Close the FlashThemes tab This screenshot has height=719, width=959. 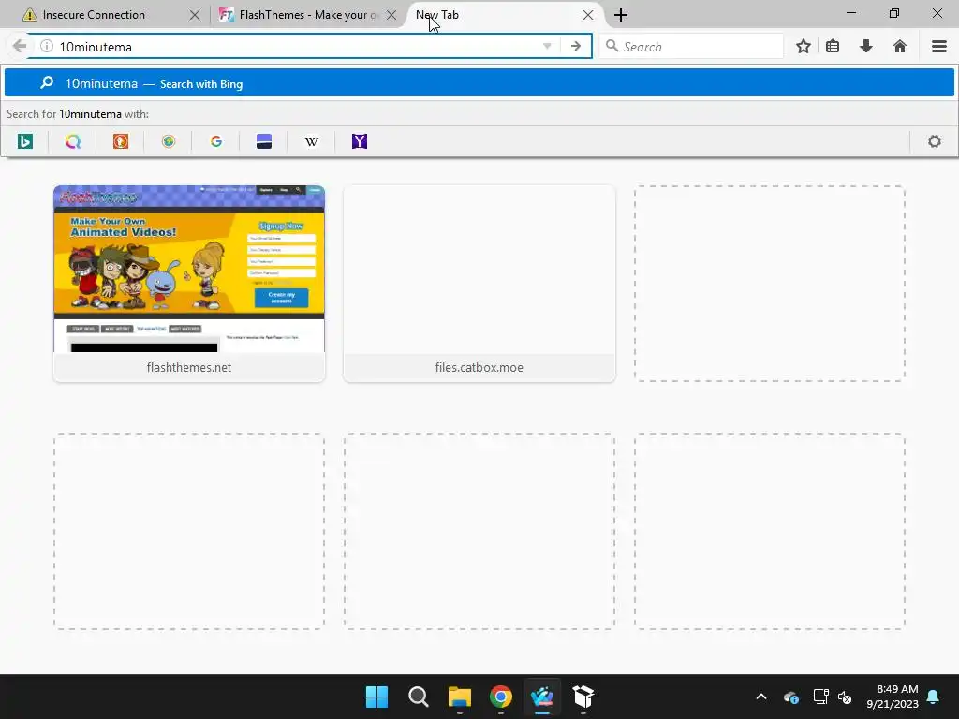click(x=391, y=15)
